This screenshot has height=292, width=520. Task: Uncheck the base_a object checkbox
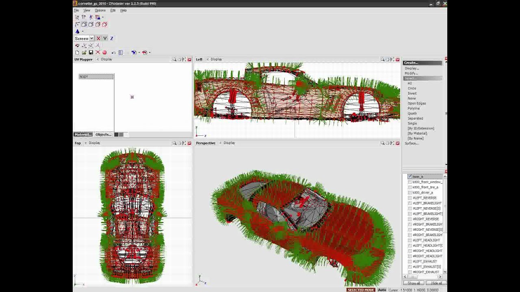tap(409, 177)
